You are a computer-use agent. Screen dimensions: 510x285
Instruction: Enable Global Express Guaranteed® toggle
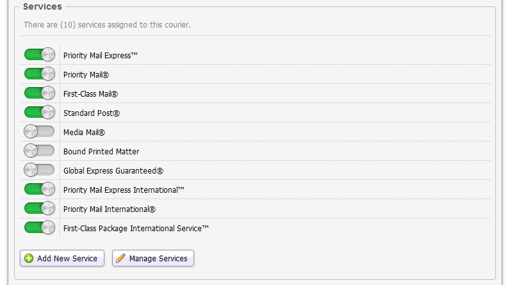click(39, 170)
